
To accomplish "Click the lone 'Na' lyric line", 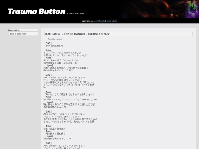I will 45,87.
